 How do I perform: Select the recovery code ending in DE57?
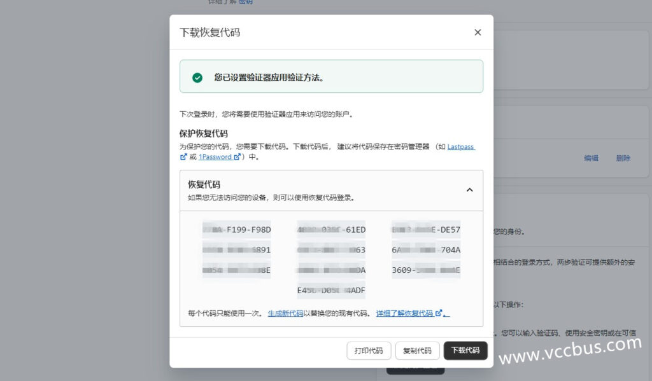click(425, 230)
